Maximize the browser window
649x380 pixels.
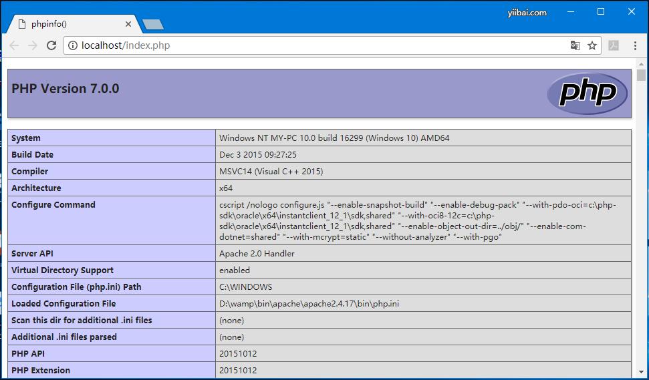[600, 11]
